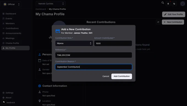
Task: Toggle dark mode moon icon
Action: [x=174, y=4]
